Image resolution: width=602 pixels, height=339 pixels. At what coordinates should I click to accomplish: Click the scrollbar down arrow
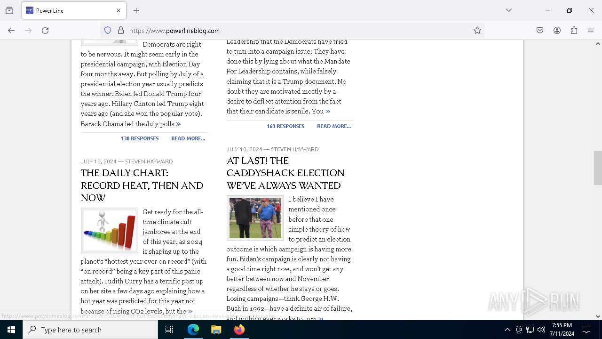[x=598, y=316]
